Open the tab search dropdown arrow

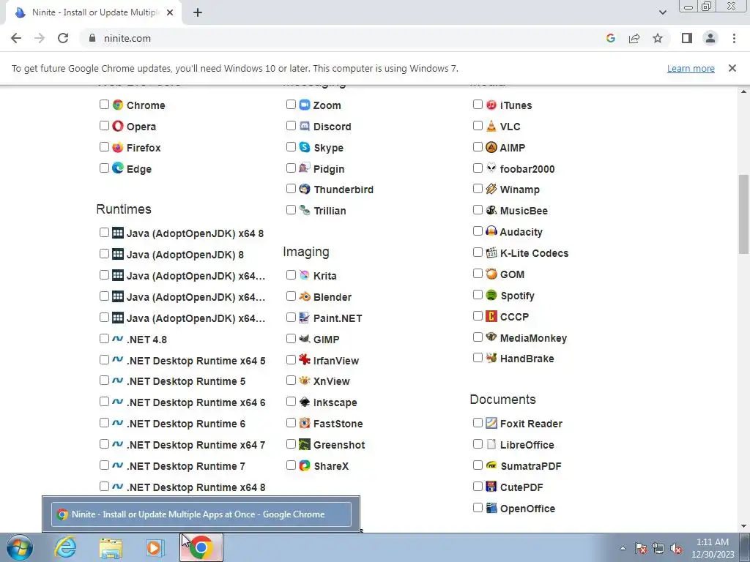click(x=662, y=12)
